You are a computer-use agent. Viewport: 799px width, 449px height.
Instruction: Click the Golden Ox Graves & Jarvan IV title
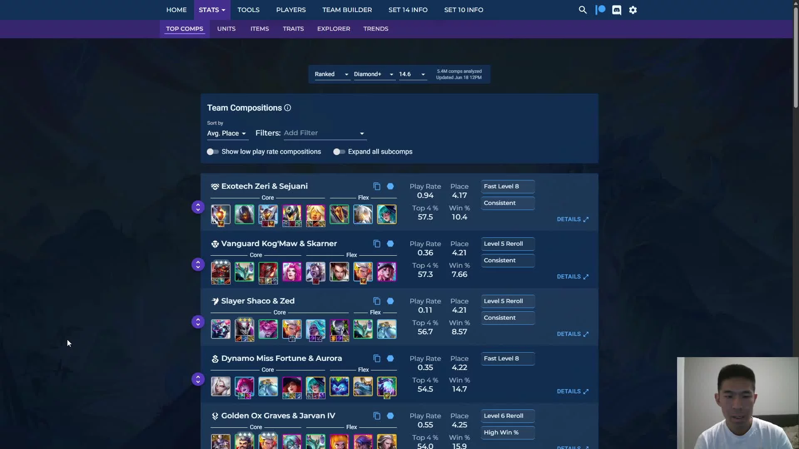pos(278,416)
